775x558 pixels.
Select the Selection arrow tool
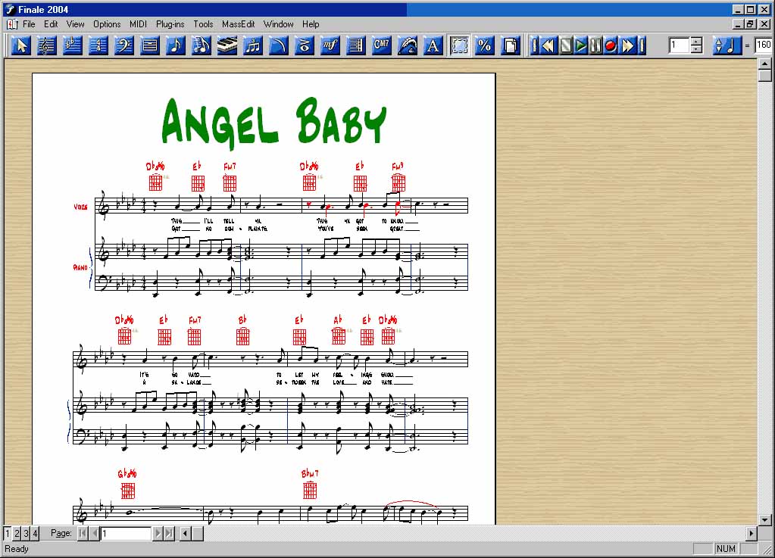pos(21,45)
